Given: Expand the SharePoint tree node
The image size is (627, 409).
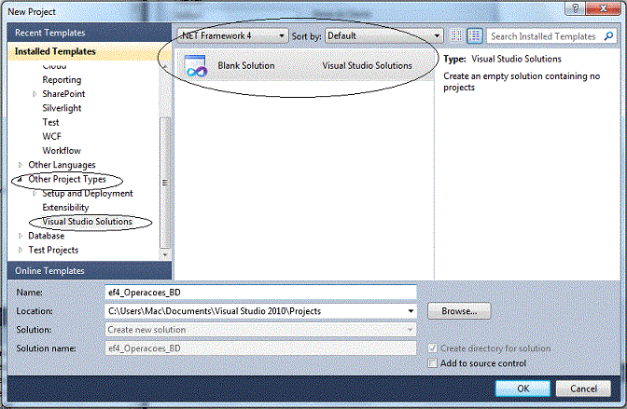Looking at the screenshot, I should click(x=35, y=94).
